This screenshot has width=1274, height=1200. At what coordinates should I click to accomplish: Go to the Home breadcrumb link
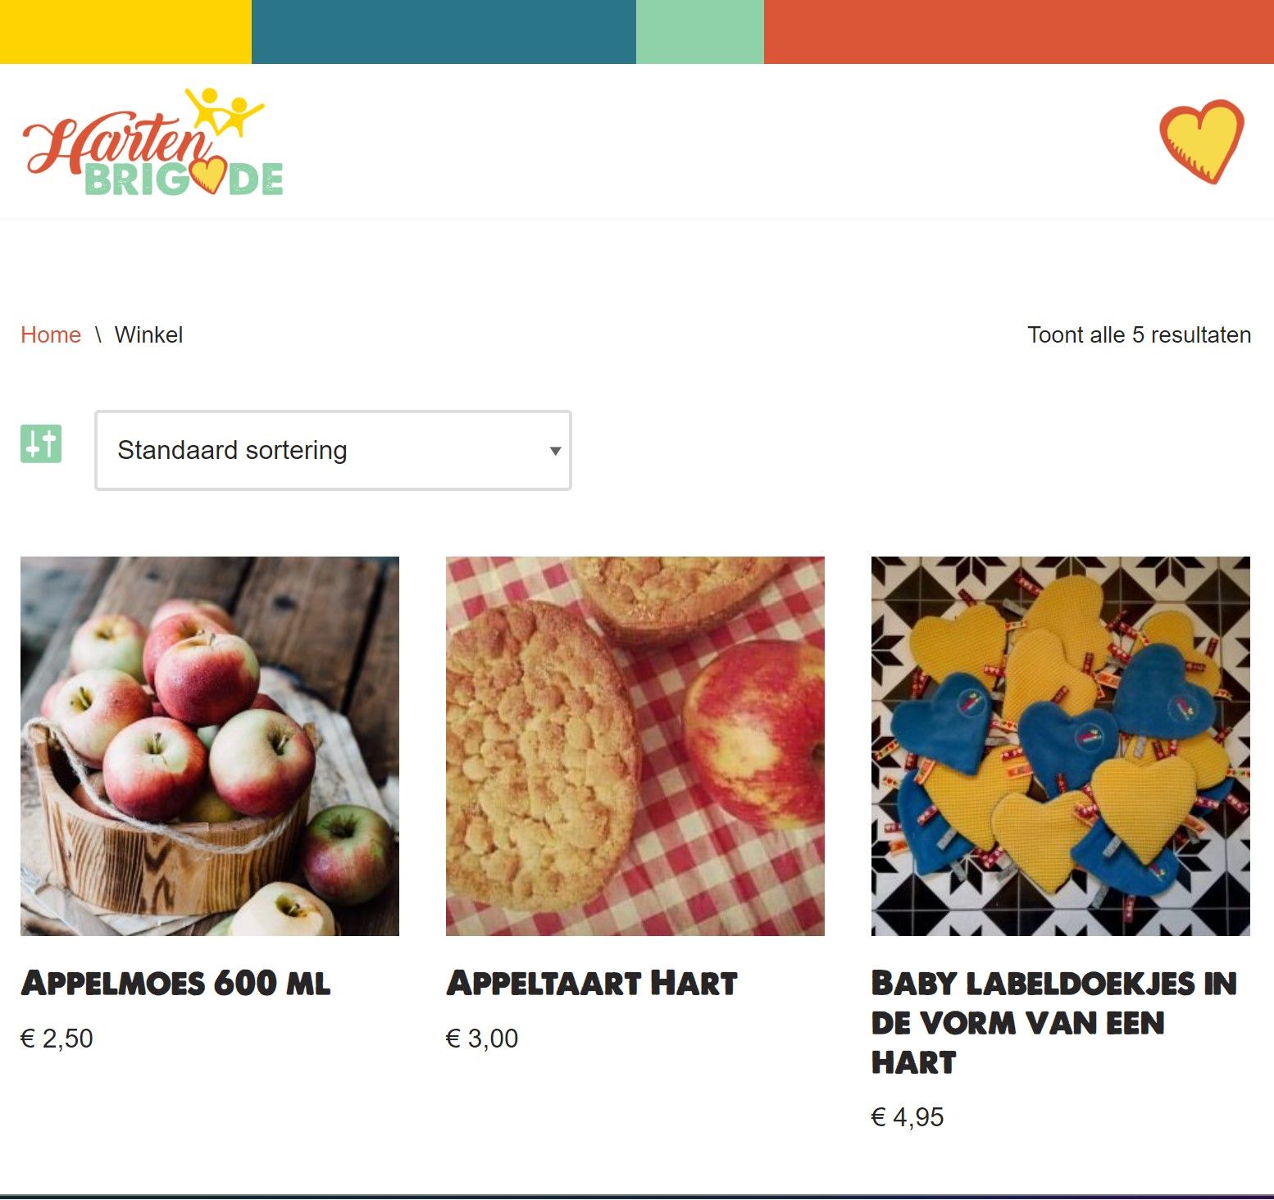[51, 334]
